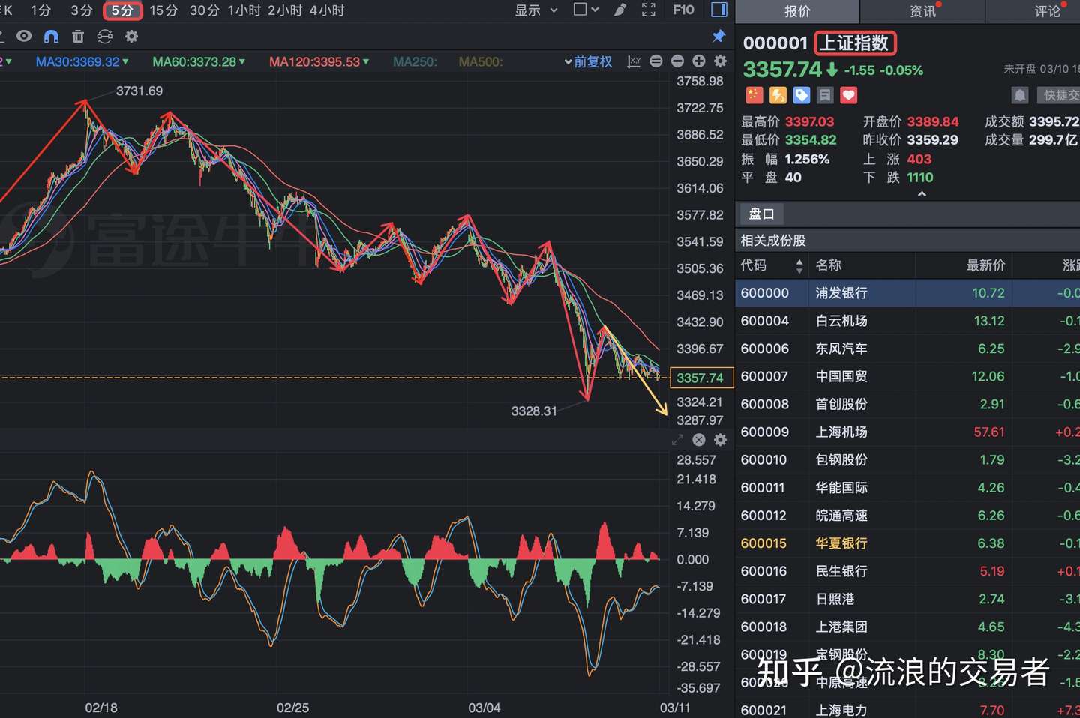Select the 5分 timeframe tab
Viewport: 1080px width, 718px height.
122,10
